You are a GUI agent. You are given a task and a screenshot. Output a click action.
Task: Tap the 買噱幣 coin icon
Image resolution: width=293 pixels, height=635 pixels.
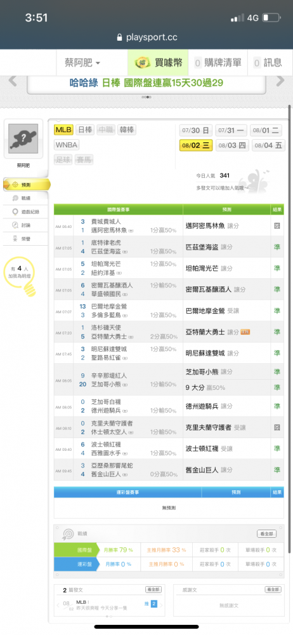pyautogui.click(x=143, y=63)
